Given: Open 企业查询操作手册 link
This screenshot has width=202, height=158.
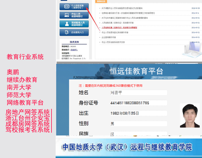Looking at the screenshot, I should pos(109,37).
